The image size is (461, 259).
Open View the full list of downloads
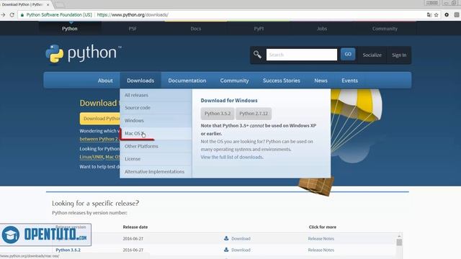click(232, 157)
